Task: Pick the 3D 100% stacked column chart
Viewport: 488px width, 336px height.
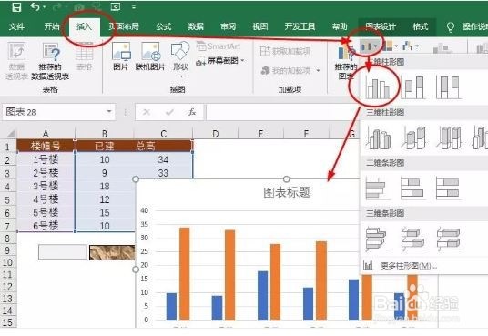Action: [x=449, y=137]
